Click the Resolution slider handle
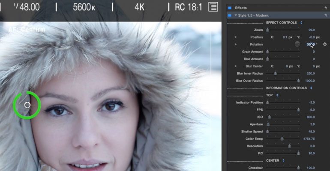 (290, 146)
